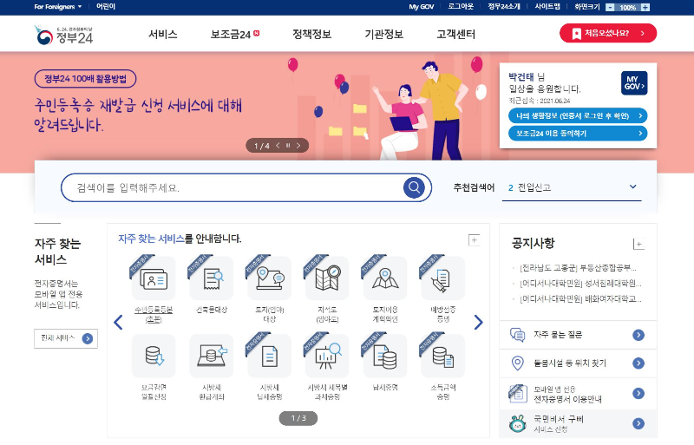694x445 pixels.
Task: Open 토지(임야)대장 laptop pin icon
Action: point(270,278)
